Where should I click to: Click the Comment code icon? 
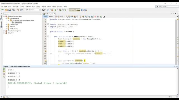tap(101, 17)
